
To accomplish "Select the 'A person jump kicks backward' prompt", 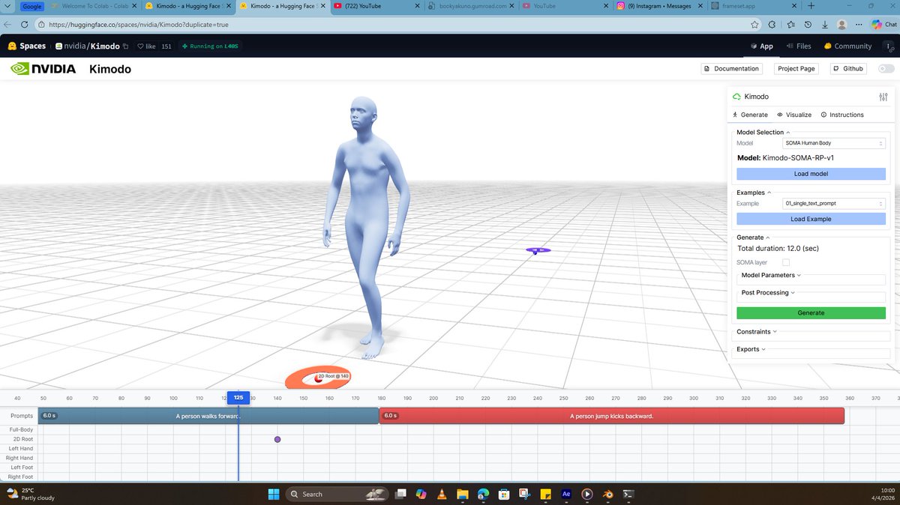I will 612,416.
